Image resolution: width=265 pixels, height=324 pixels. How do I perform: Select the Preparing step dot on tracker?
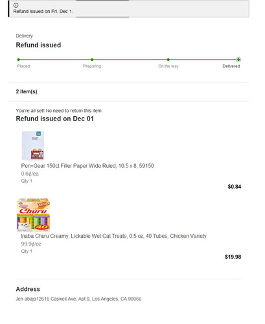click(92, 60)
